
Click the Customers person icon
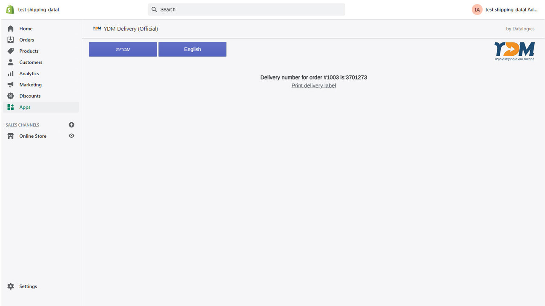tap(11, 62)
